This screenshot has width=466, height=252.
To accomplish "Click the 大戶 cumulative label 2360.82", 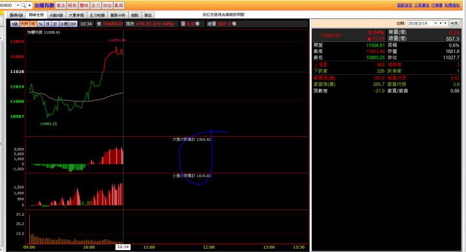I will tap(192, 140).
